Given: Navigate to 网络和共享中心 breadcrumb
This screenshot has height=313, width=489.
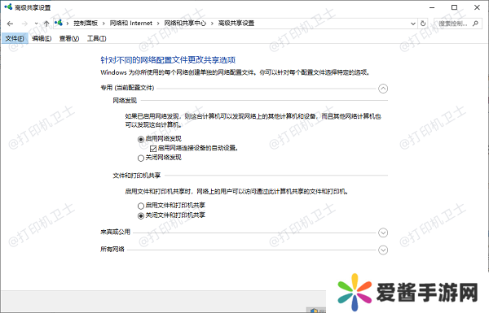Looking at the screenshot, I should pyautogui.click(x=185, y=24).
